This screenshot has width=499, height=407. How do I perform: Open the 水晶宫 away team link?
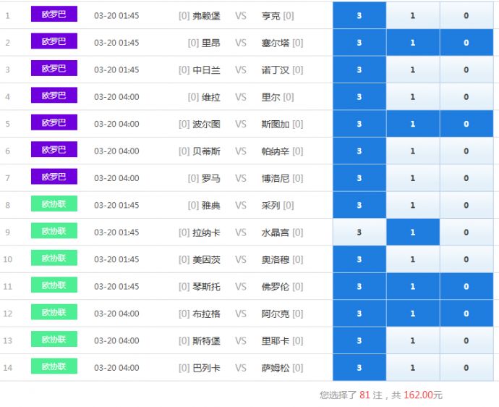(x=275, y=232)
